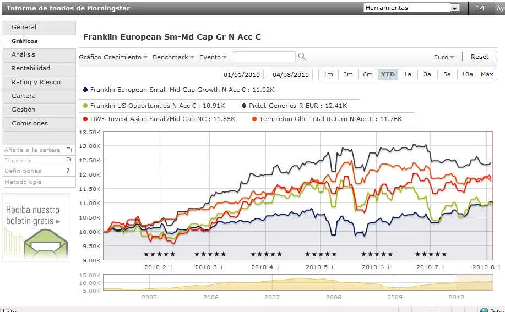
Task: Open the Rentabilidad tab
Action: [x=31, y=68]
